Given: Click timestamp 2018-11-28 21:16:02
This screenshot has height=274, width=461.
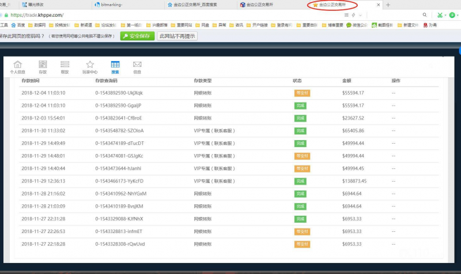Looking at the screenshot, I should 43,194.
